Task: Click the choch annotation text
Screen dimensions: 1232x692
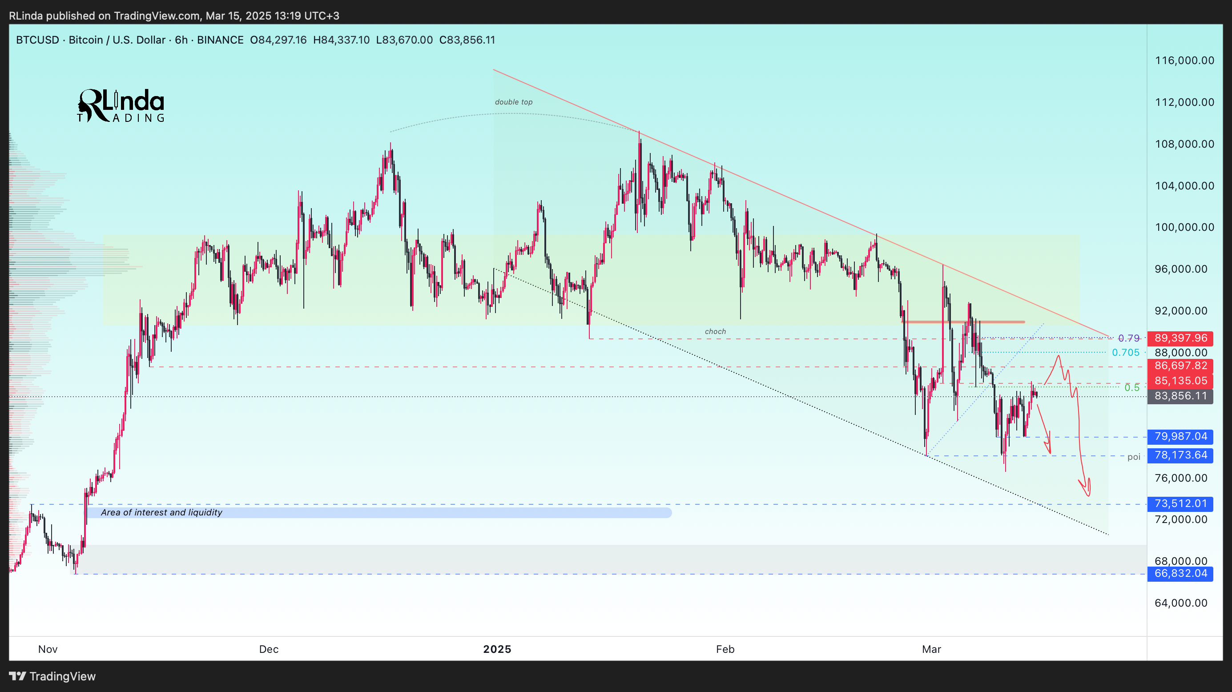Action: pos(716,331)
